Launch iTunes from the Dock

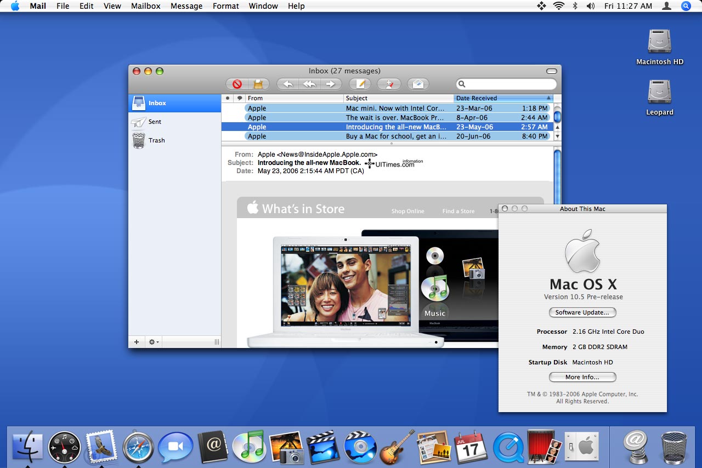(x=250, y=447)
